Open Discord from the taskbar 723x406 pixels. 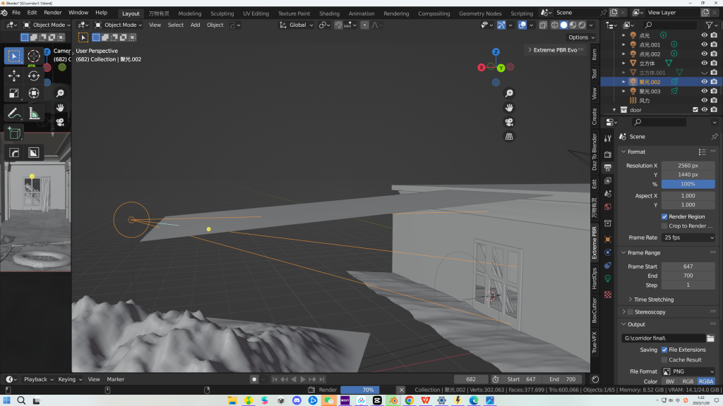297,400
